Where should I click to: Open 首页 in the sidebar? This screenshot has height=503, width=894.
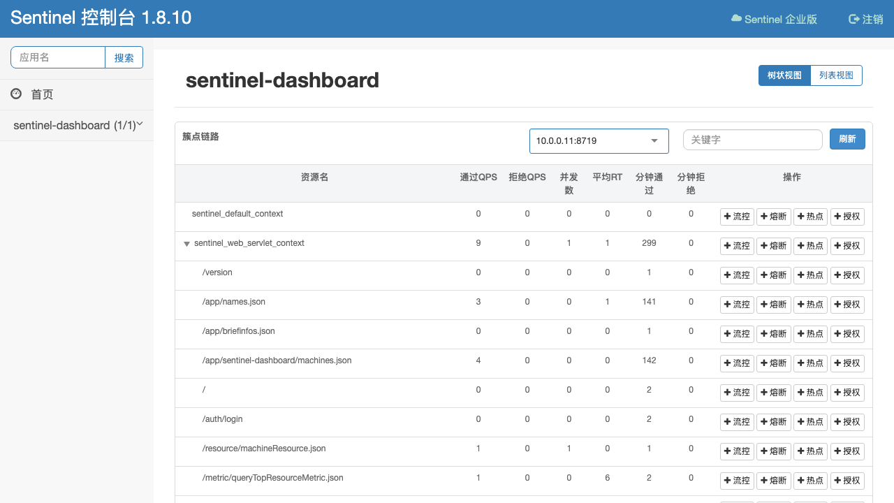point(77,94)
